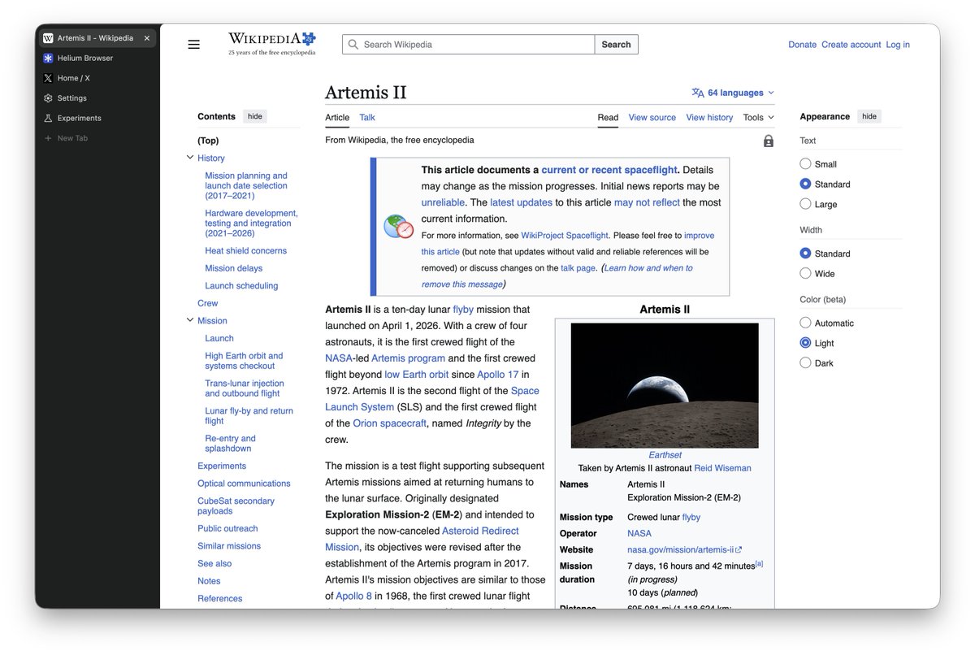Jump to Heat shield concerns section
The image size is (975, 655).
point(245,251)
